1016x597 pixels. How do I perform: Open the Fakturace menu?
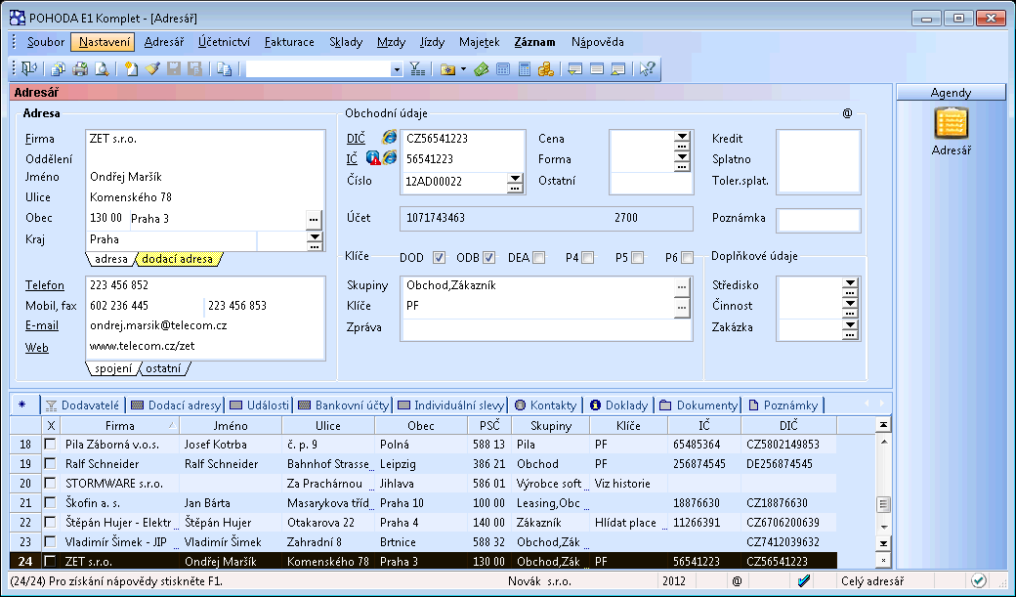point(289,42)
